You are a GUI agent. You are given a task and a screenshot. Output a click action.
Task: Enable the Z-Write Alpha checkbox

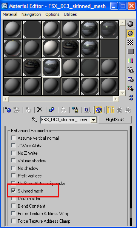pos(13,146)
